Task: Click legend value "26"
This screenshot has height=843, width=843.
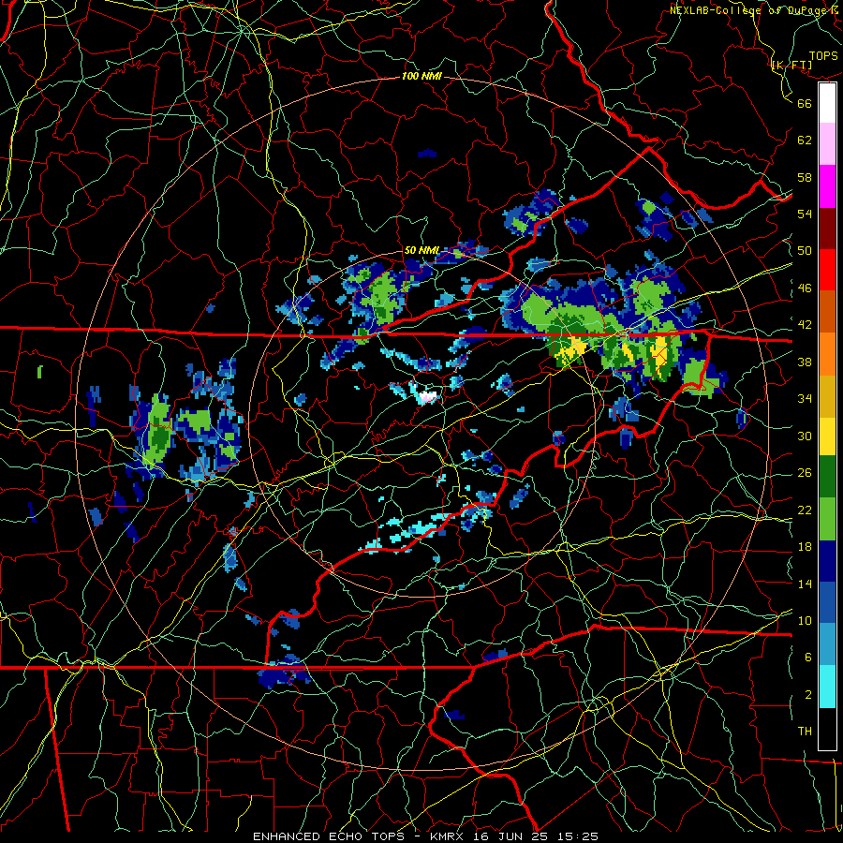Action: pyautogui.click(x=805, y=473)
